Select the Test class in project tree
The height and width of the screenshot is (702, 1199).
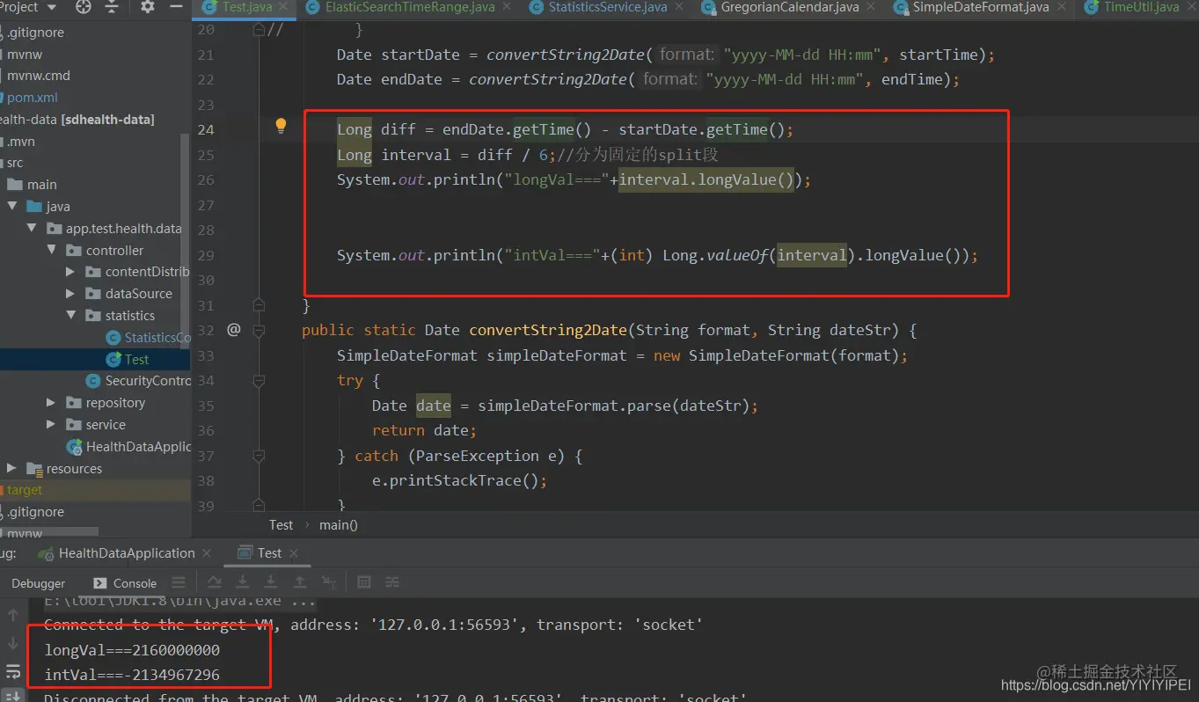[95, 359]
